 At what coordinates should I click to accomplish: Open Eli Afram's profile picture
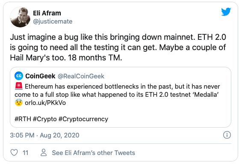click(20, 17)
